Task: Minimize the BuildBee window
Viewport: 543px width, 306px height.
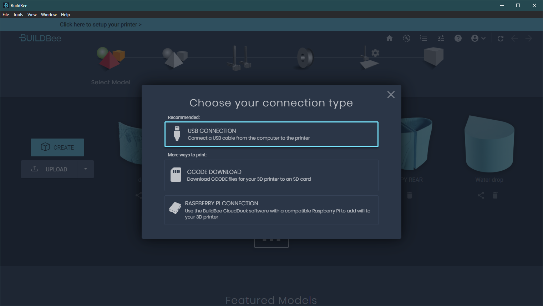Action: [x=502, y=5]
